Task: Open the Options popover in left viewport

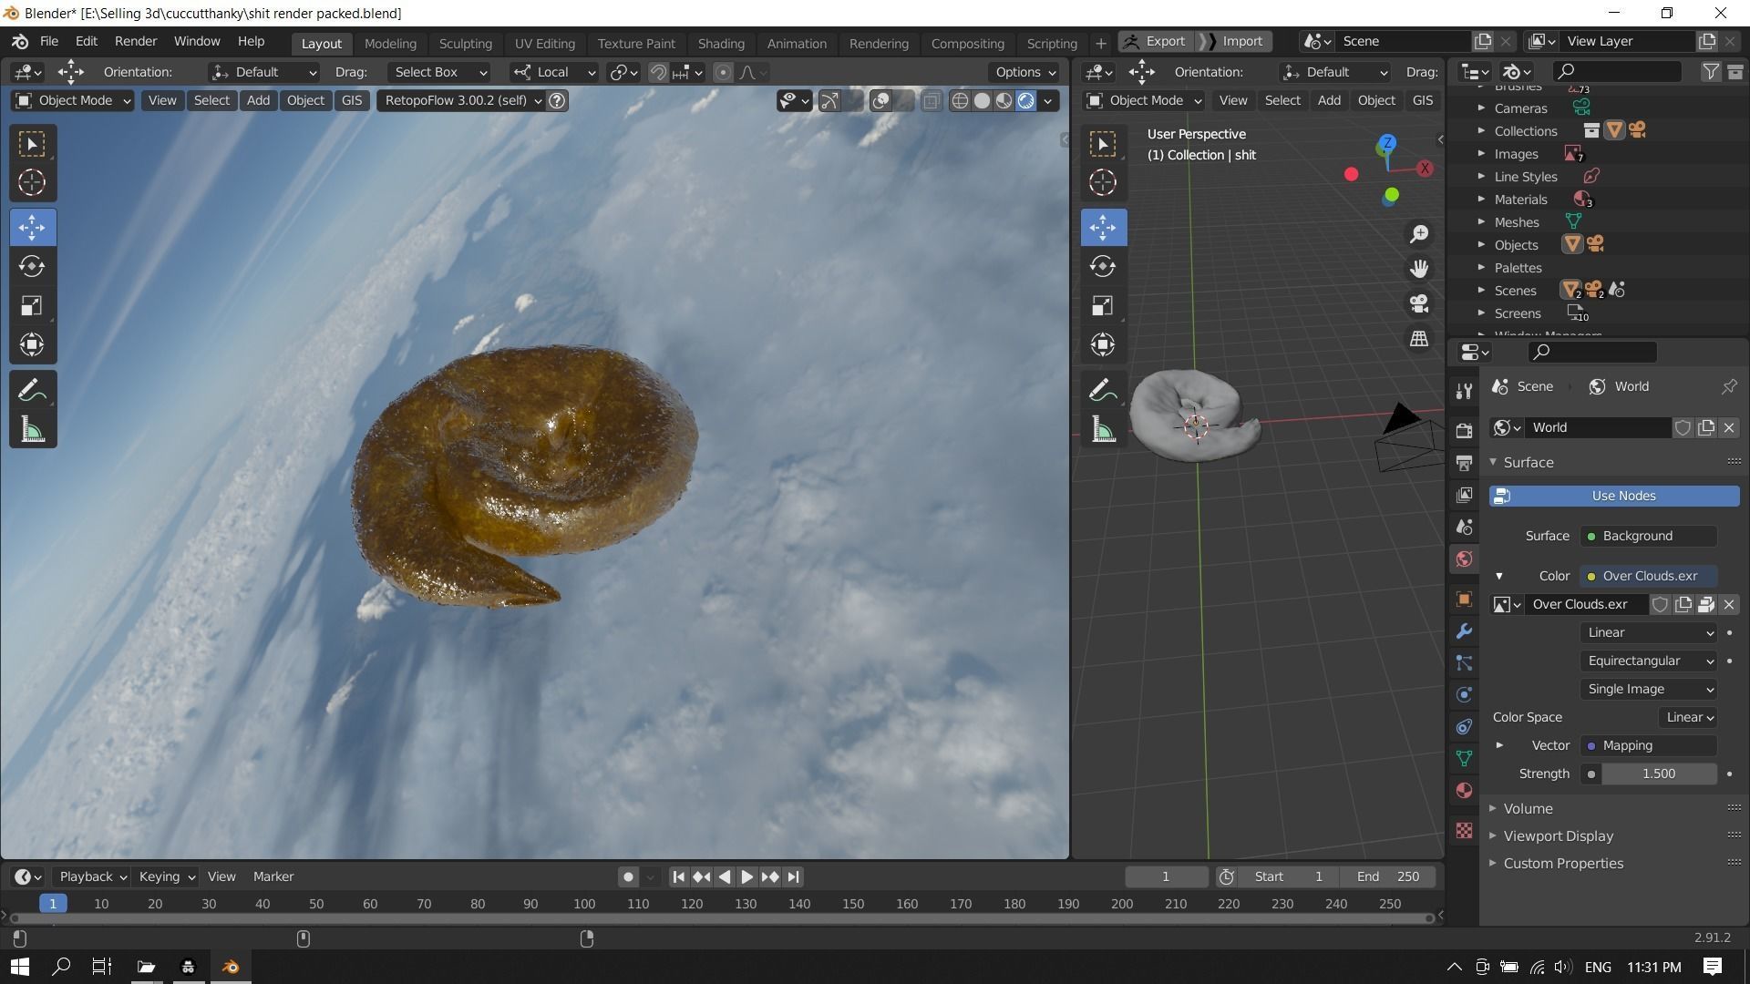Action: [x=1024, y=72]
